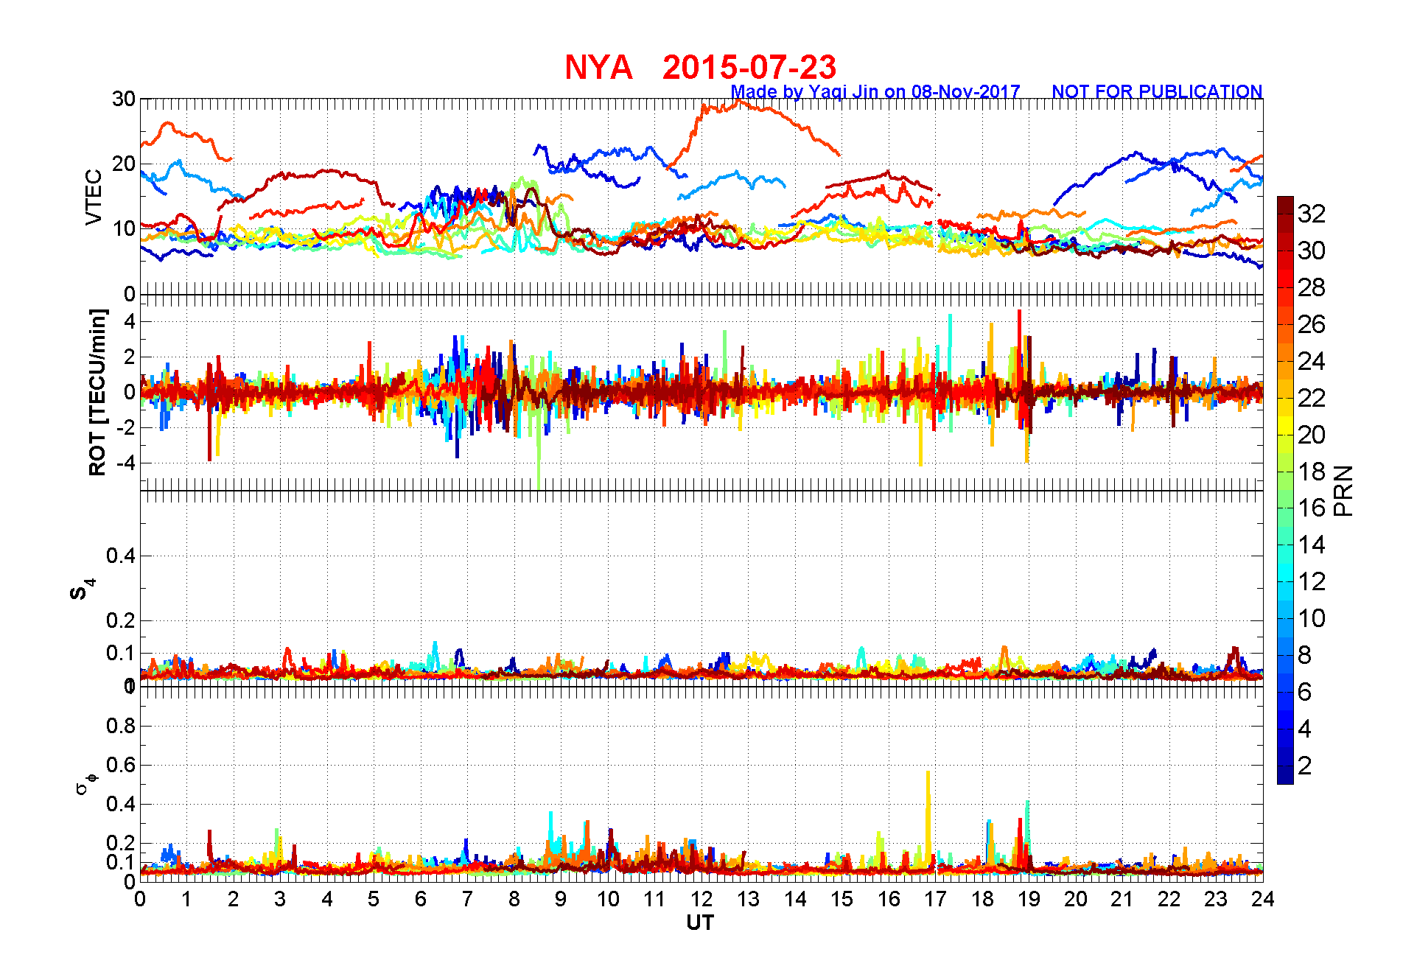Click colorbar tick value 2
This screenshot has width=1403, height=980.
[x=1304, y=766]
